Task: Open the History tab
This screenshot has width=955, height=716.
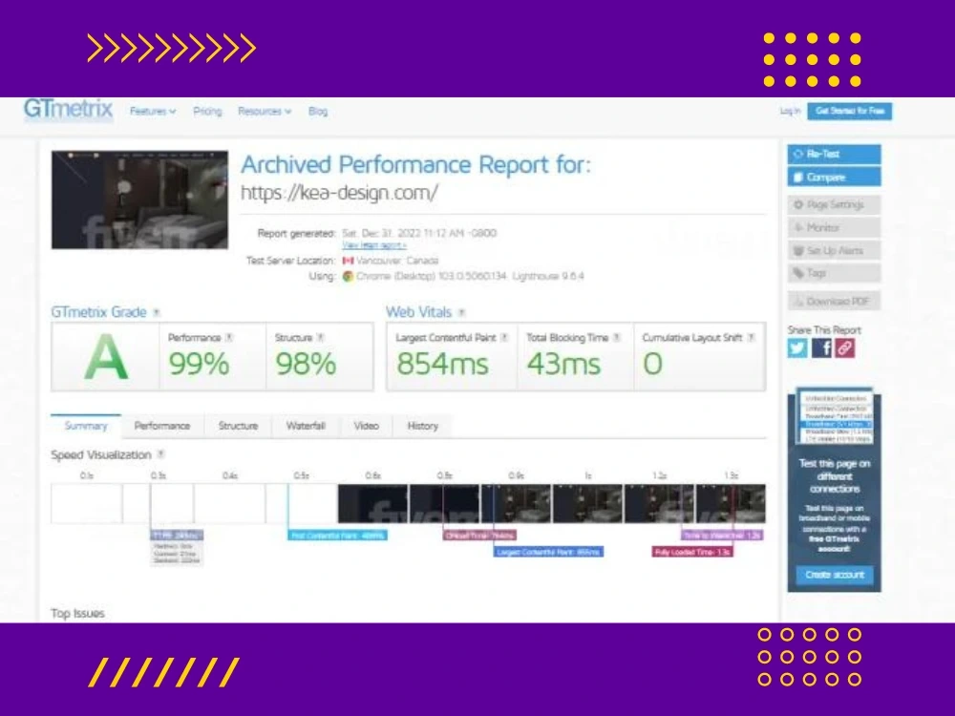Action: pyautogui.click(x=423, y=426)
